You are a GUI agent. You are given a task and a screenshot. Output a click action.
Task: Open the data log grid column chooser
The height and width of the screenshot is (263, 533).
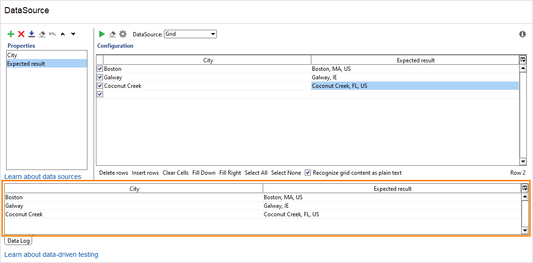pyautogui.click(x=524, y=188)
